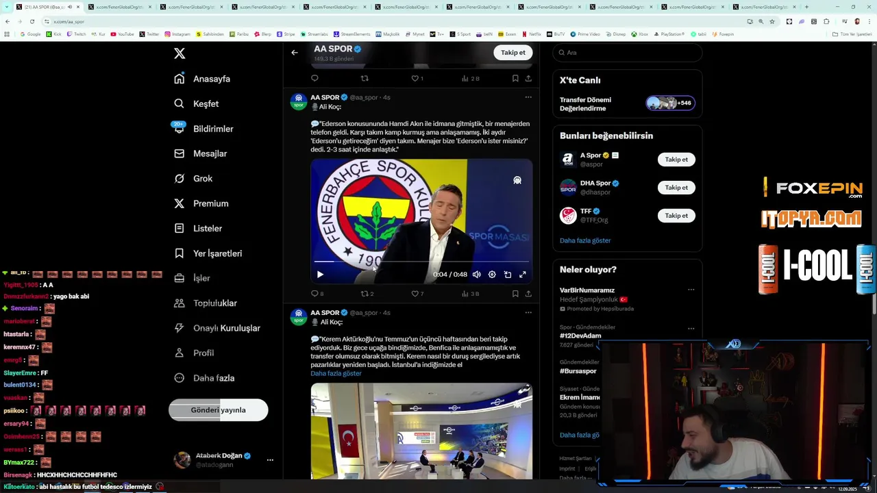Open TFF profile avatar
The width and height of the screenshot is (877, 493).
[x=568, y=216]
